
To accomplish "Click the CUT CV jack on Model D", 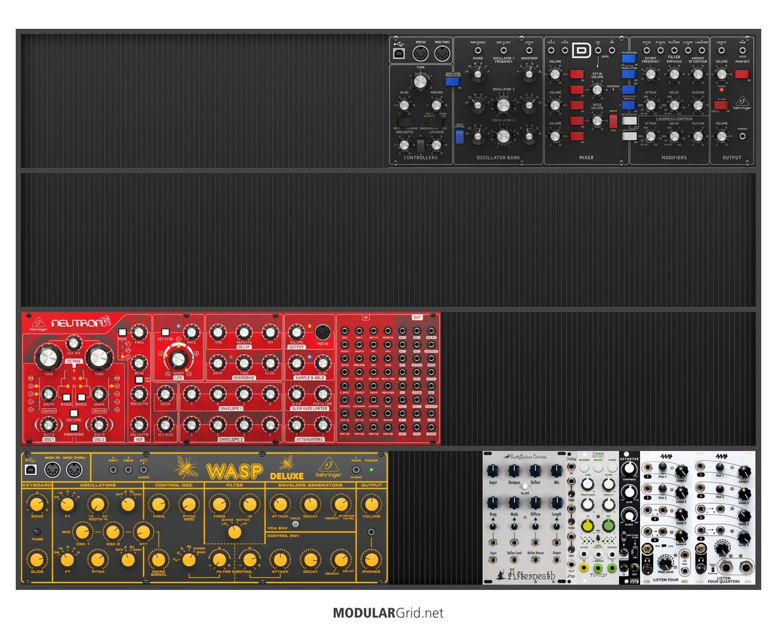I will 646,50.
